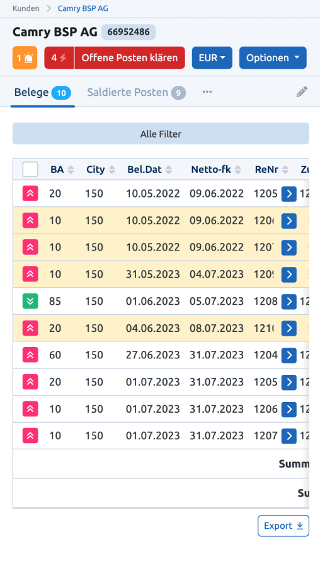Click the Saldierte Posten count badge 9

178,93
